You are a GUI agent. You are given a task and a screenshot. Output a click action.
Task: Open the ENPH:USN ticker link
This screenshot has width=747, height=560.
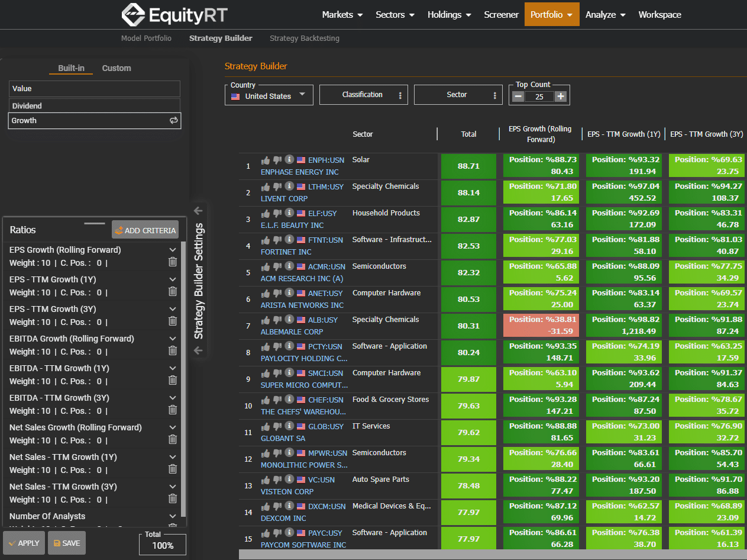pyautogui.click(x=325, y=160)
